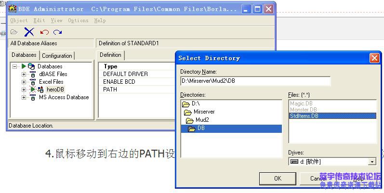384x193 pixels.
Task: Expand the MS Access Database node
Action: (x=24, y=97)
